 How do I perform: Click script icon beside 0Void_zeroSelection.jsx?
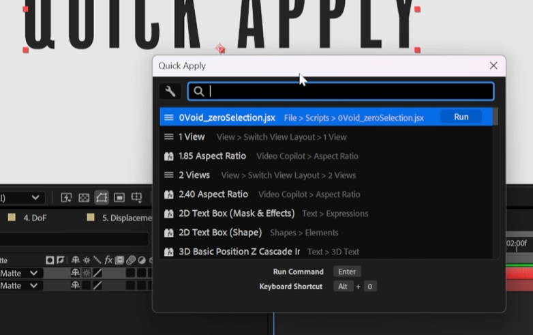(x=168, y=117)
